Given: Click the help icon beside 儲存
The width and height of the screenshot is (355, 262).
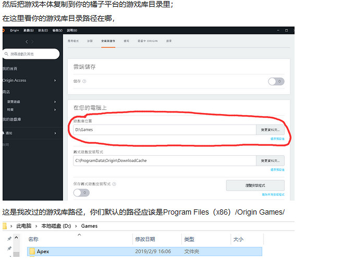Looking at the screenshot, I should [84, 81].
